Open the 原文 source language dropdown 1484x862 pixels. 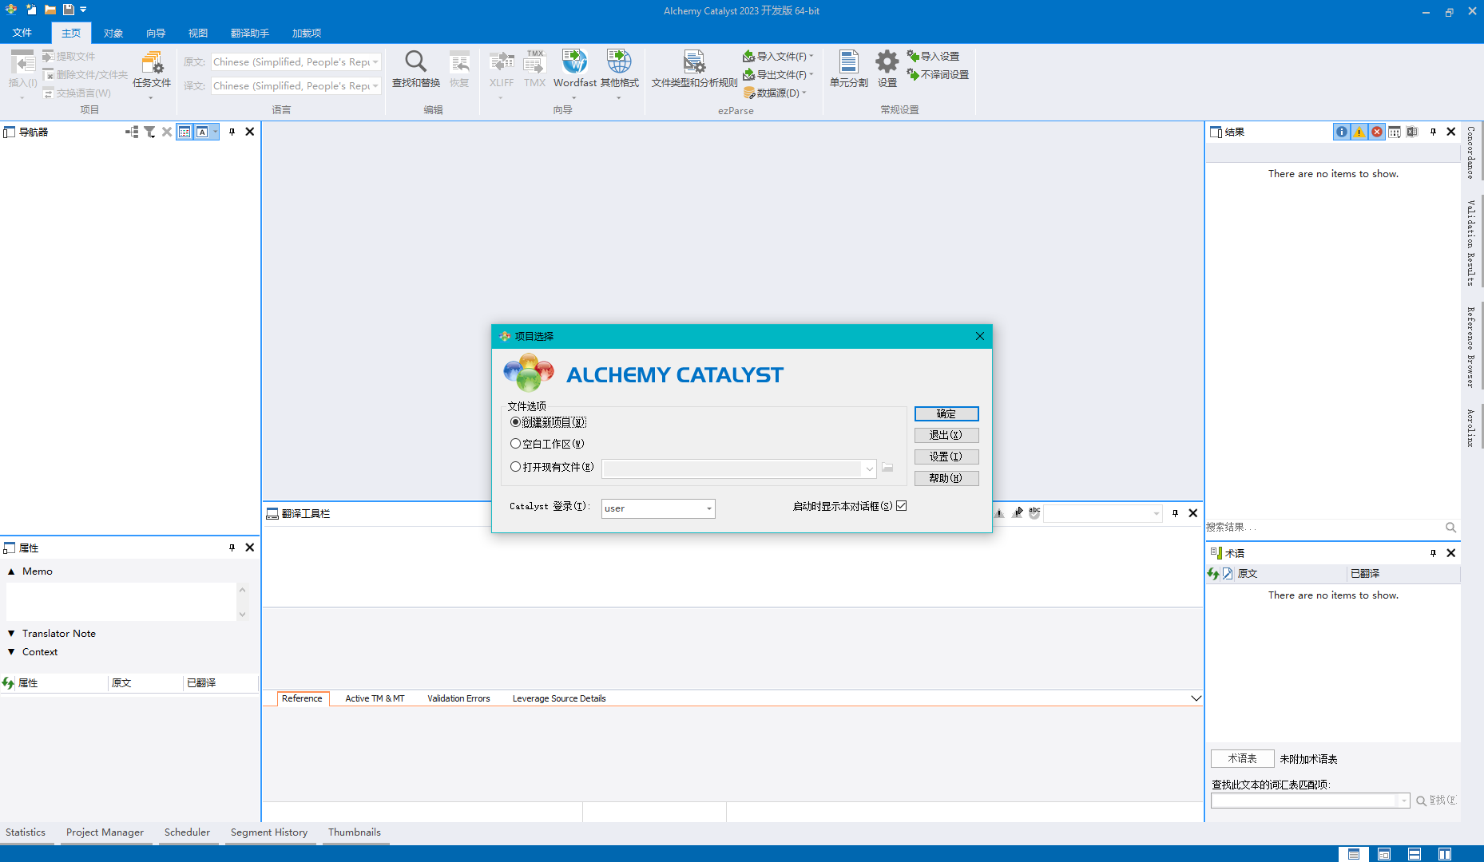coord(375,62)
